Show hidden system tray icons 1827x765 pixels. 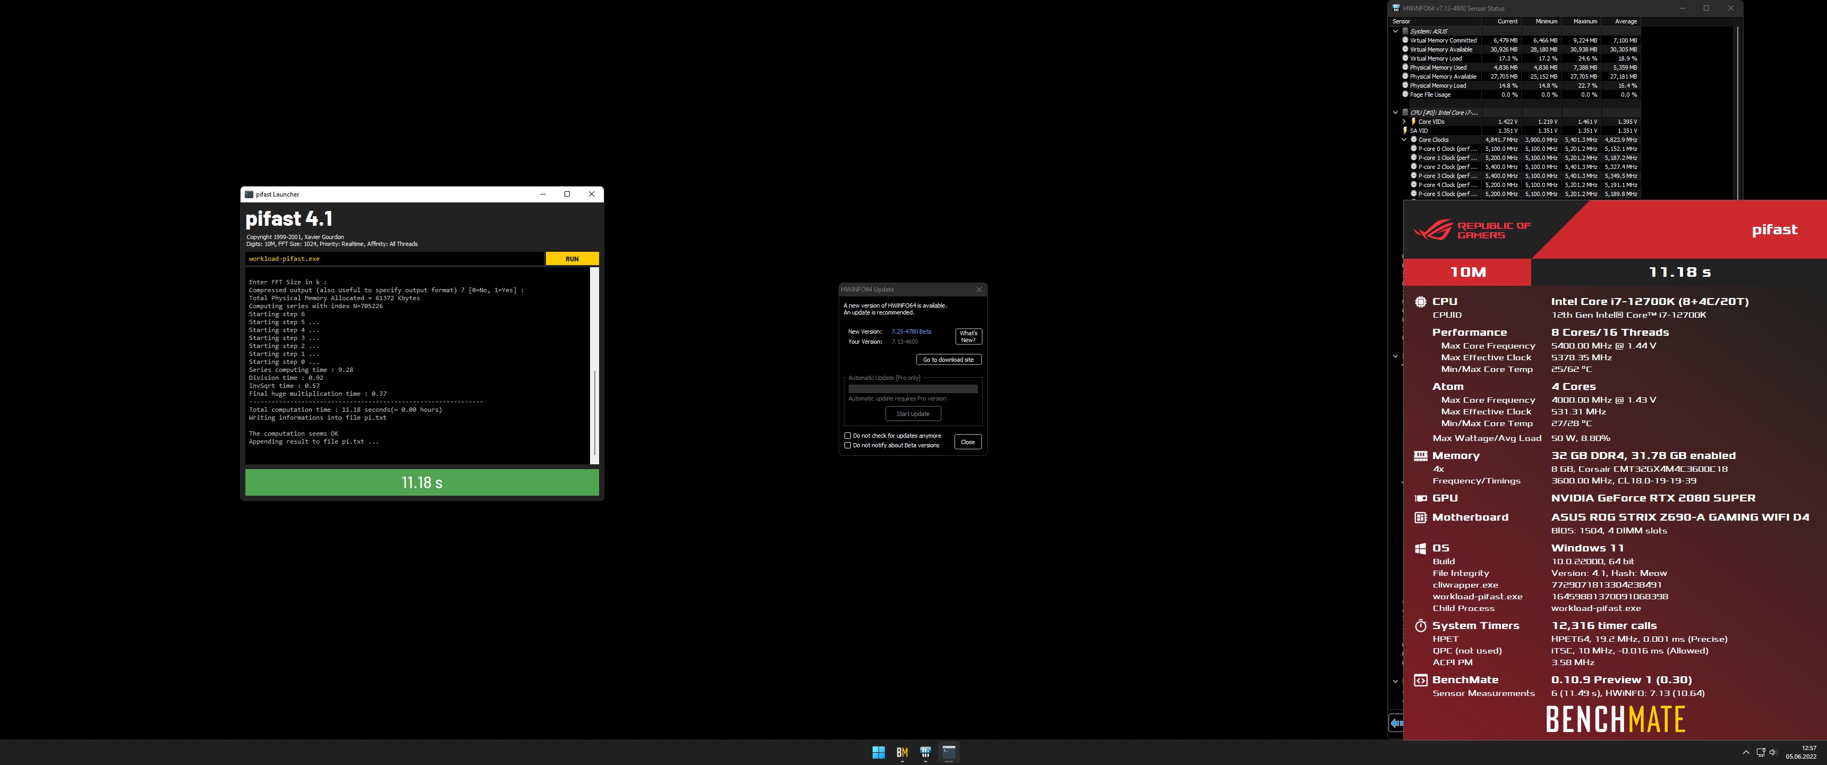click(x=1745, y=752)
